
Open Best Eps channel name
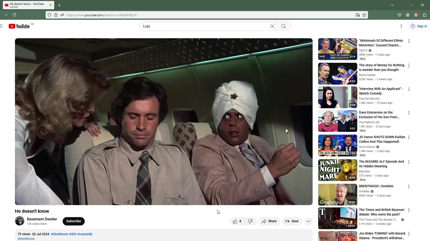tap(364, 171)
